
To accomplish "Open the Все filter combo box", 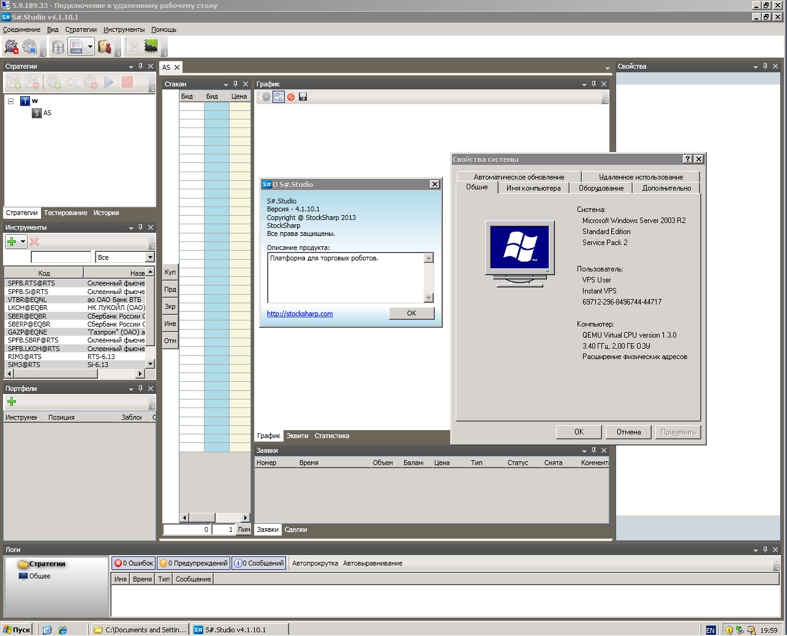I will [125, 257].
